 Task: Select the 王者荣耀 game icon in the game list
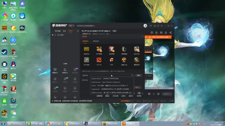click(x=111, y=49)
